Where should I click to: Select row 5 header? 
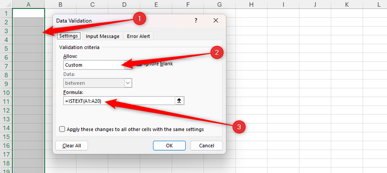6,49
